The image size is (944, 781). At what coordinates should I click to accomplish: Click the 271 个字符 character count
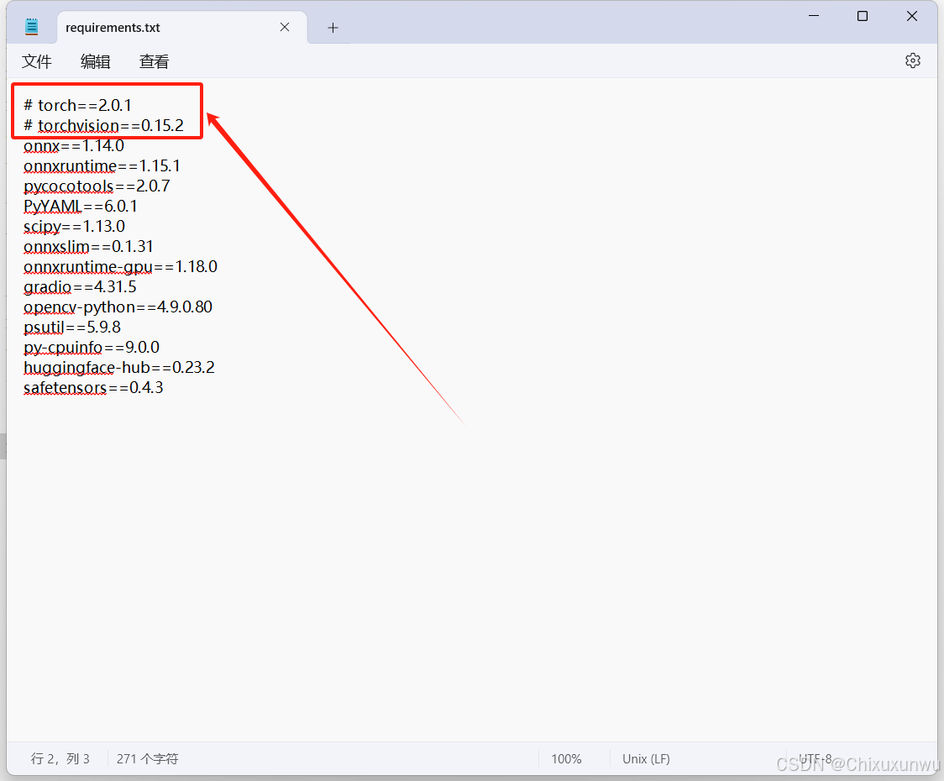tap(148, 758)
